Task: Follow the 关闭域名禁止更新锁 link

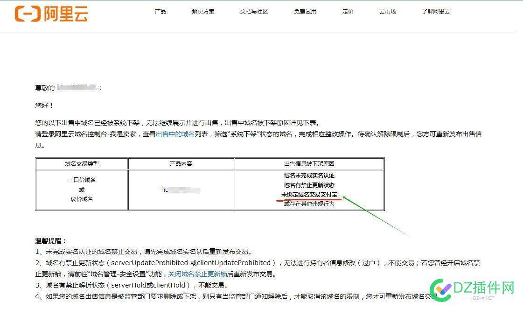Action: click(x=197, y=274)
